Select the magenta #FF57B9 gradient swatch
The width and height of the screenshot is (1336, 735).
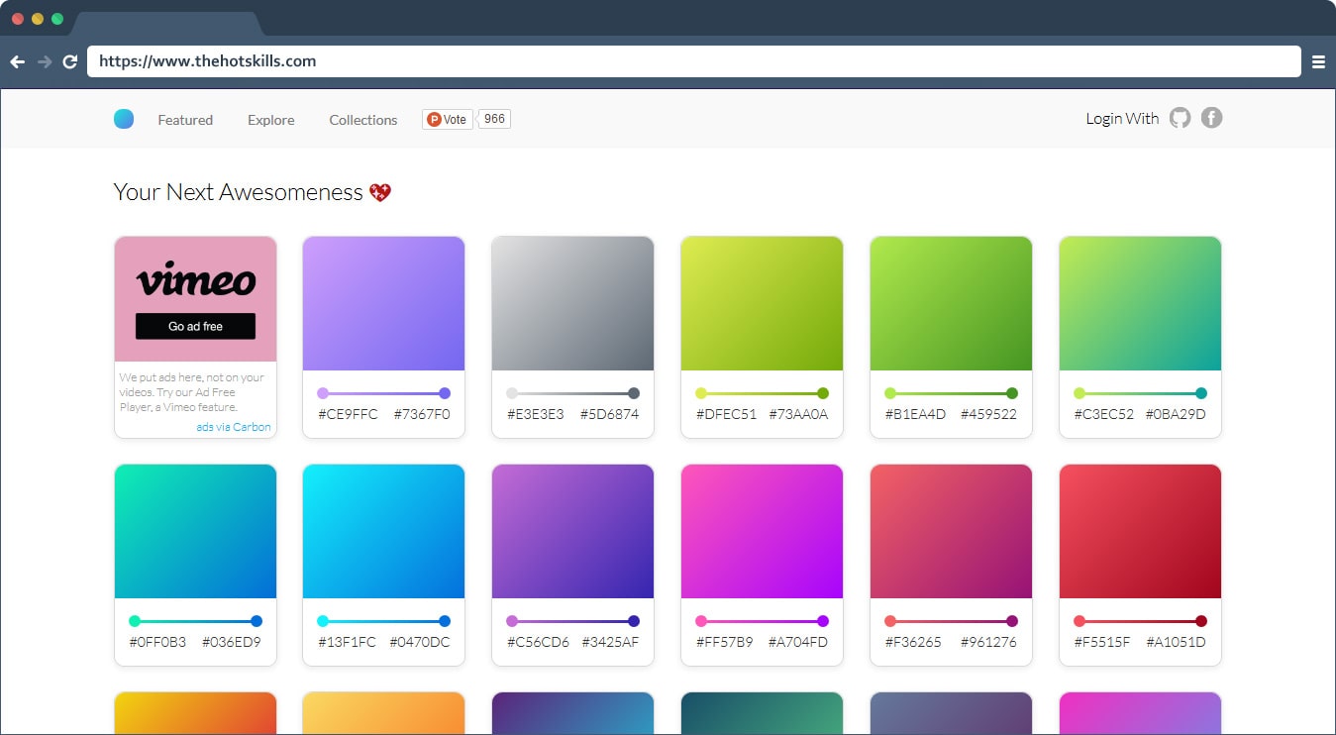(x=762, y=531)
